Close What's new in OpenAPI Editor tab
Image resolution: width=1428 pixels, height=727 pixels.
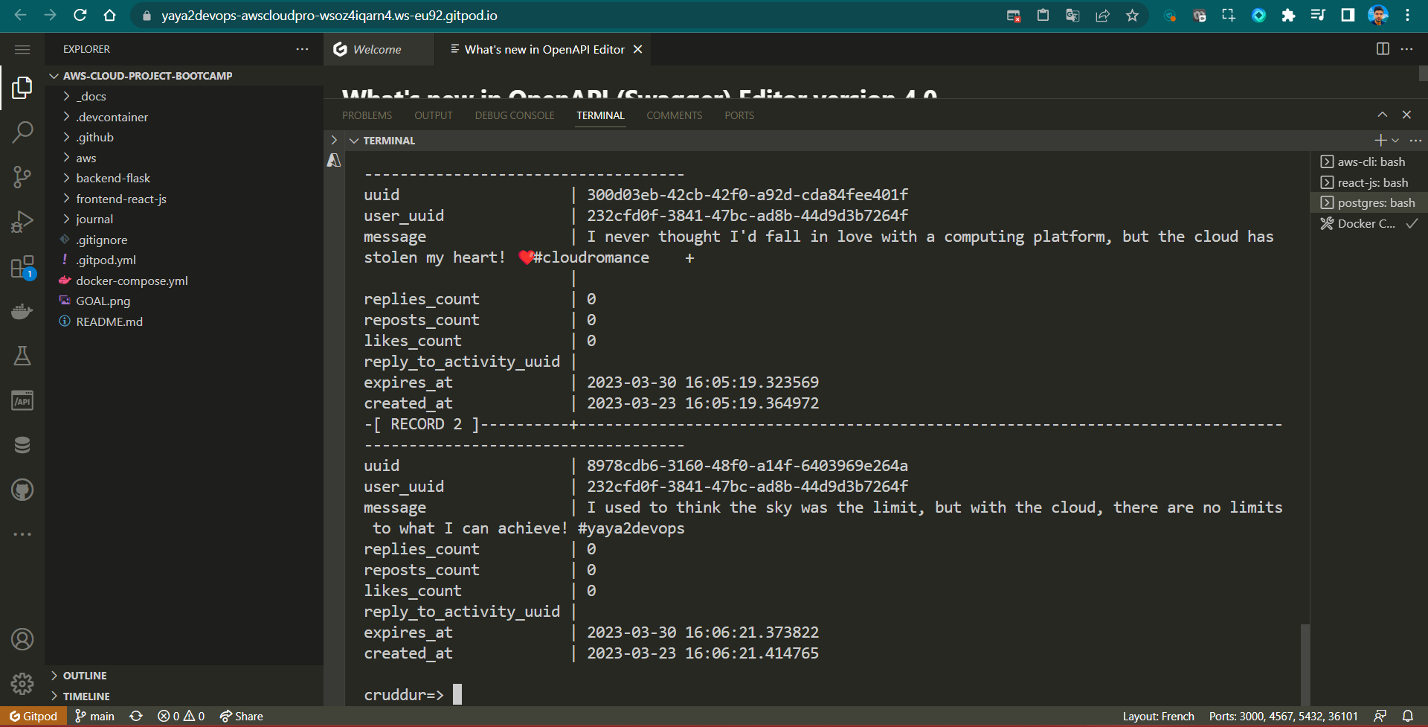tap(637, 49)
